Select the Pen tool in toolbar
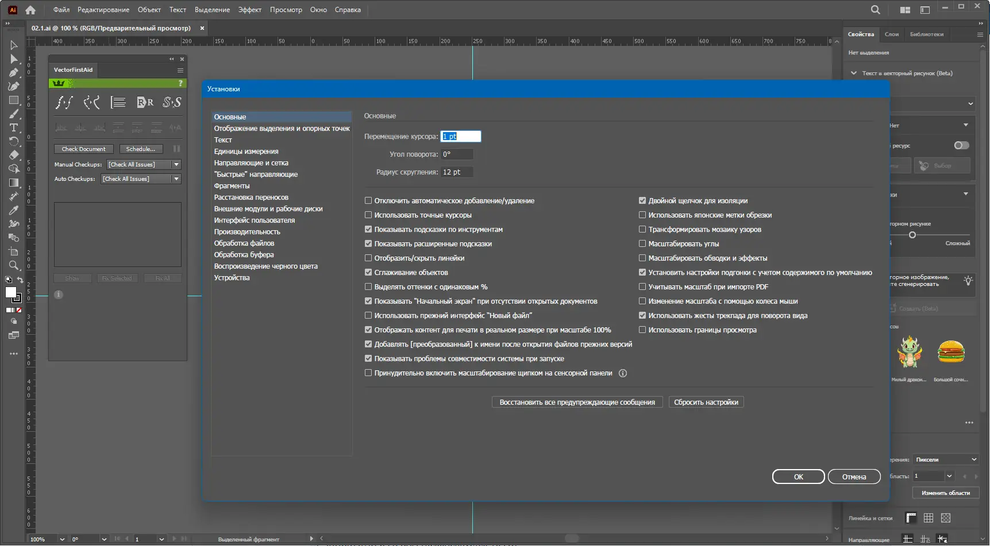The height and width of the screenshot is (546, 990). (14, 73)
